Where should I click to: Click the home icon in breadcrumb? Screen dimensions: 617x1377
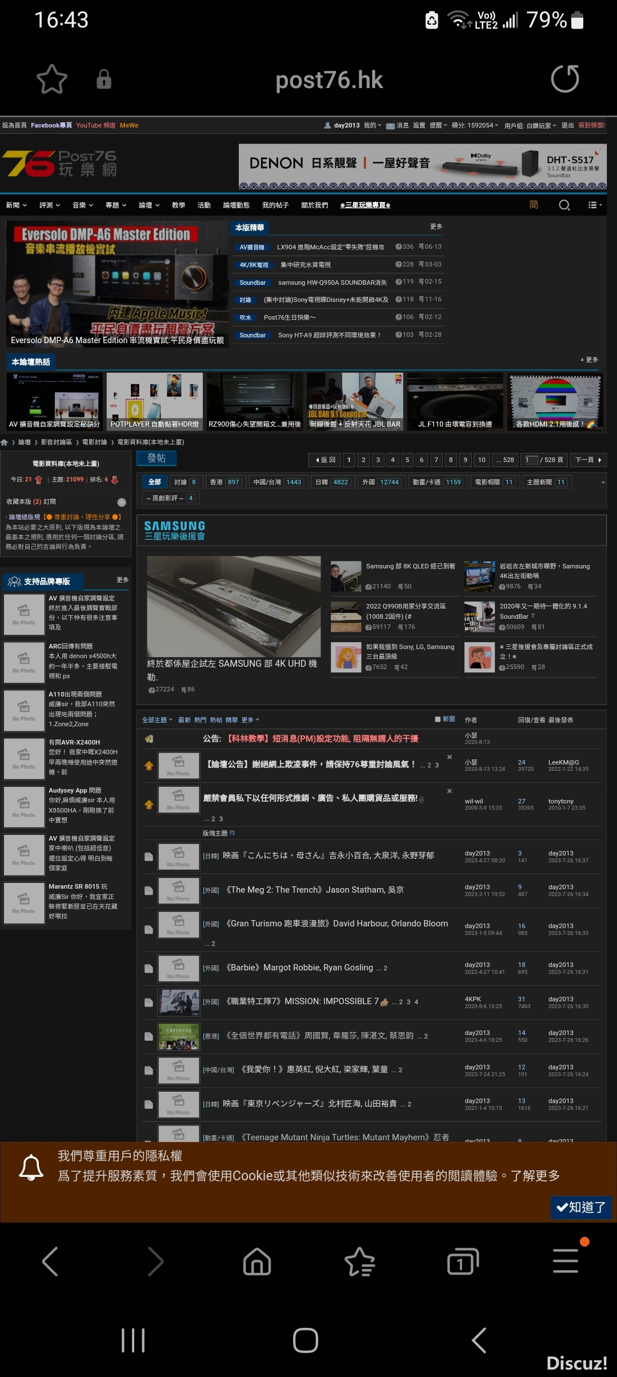tap(5, 442)
